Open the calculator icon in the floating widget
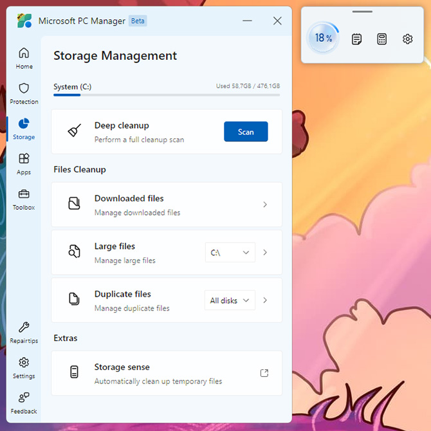The width and height of the screenshot is (431, 431). point(382,39)
